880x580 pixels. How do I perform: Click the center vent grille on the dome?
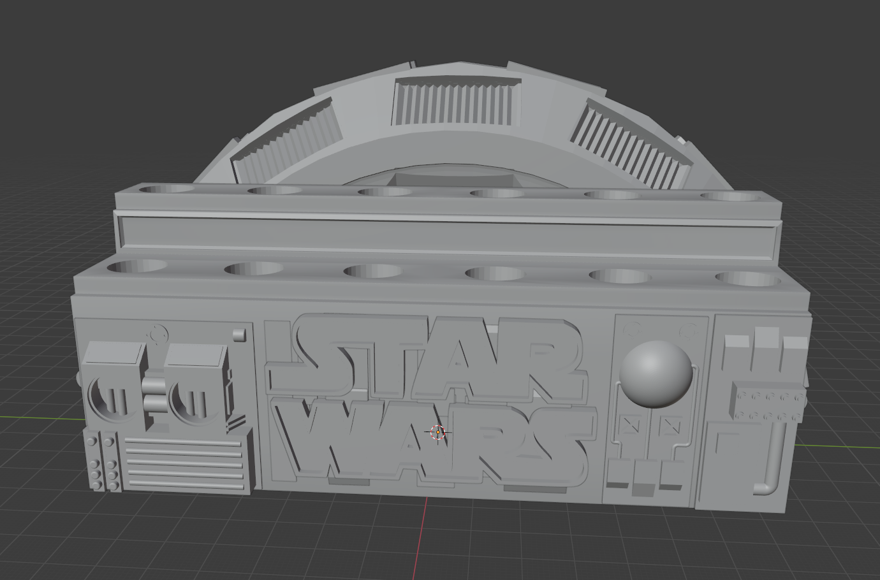(x=457, y=102)
